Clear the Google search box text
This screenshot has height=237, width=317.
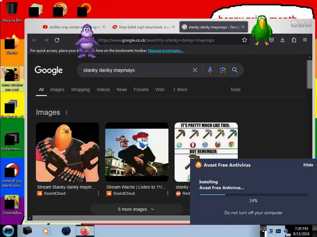click(x=195, y=70)
